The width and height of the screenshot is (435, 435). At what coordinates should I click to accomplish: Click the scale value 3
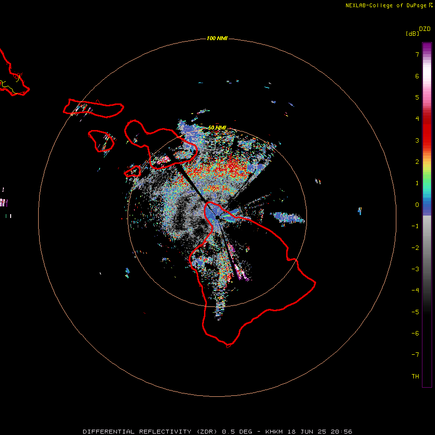(x=417, y=140)
